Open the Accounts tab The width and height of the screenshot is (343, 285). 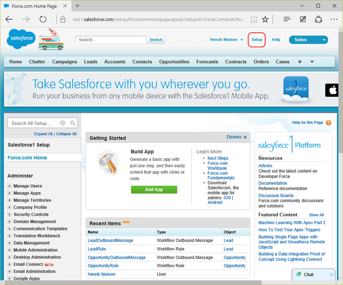115,62
